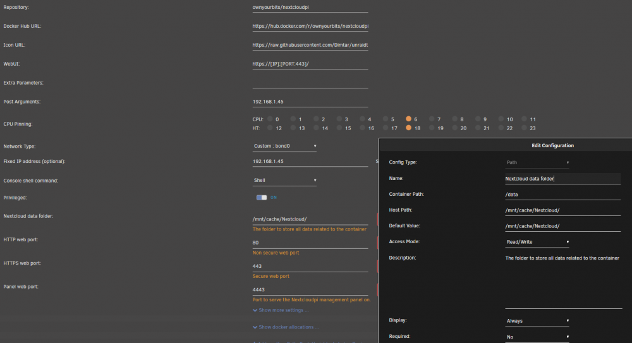
Task: Open the Console shell command dropdown
Action: click(284, 180)
